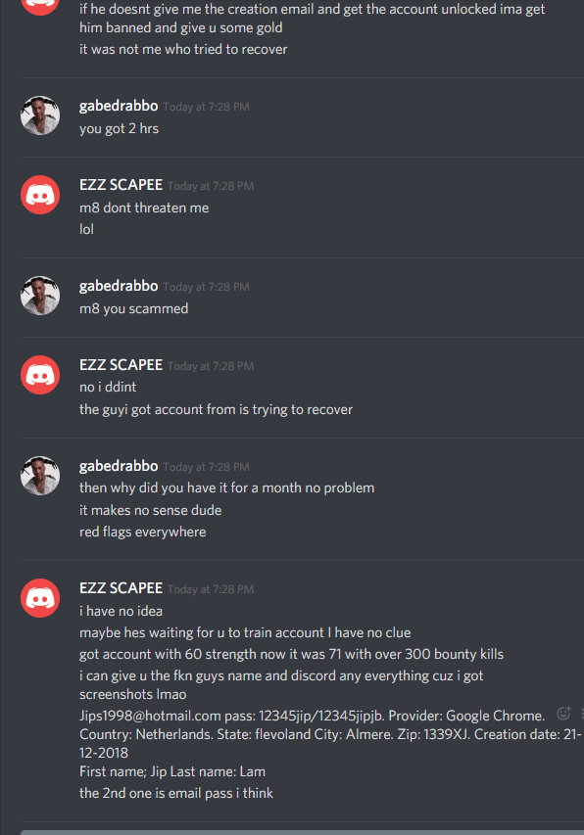Click the Add Reaction smiley icon
The image size is (584, 835).
point(563,713)
